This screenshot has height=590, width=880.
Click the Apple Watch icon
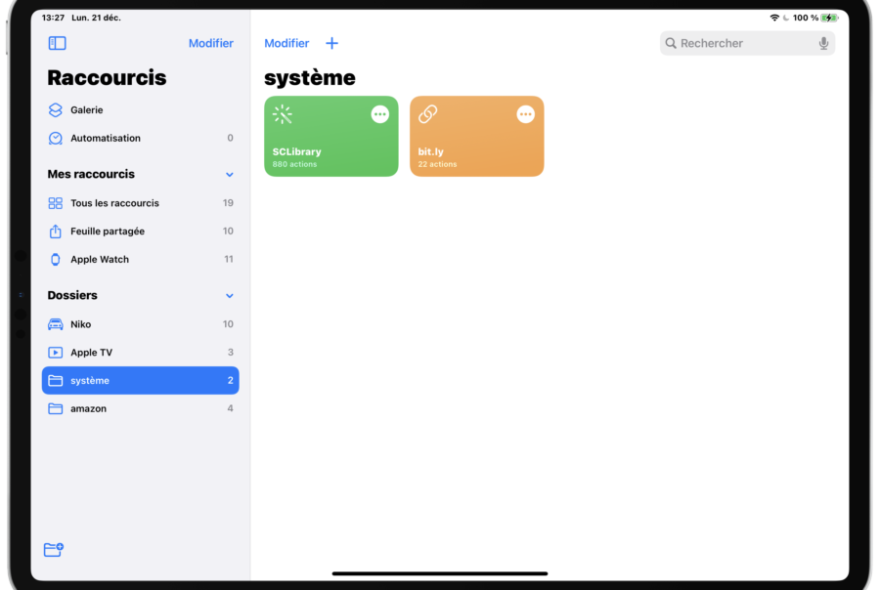pyautogui.click(x=56, y=259)
